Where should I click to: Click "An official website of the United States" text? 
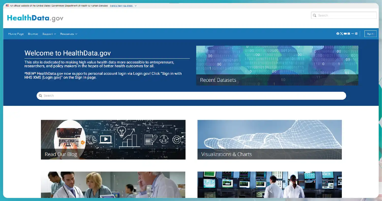[x=59, y=6]
